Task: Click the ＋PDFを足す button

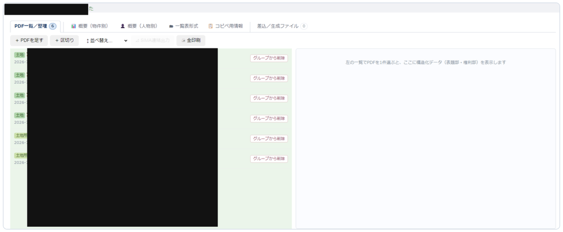Action: [x=29, y=40]
